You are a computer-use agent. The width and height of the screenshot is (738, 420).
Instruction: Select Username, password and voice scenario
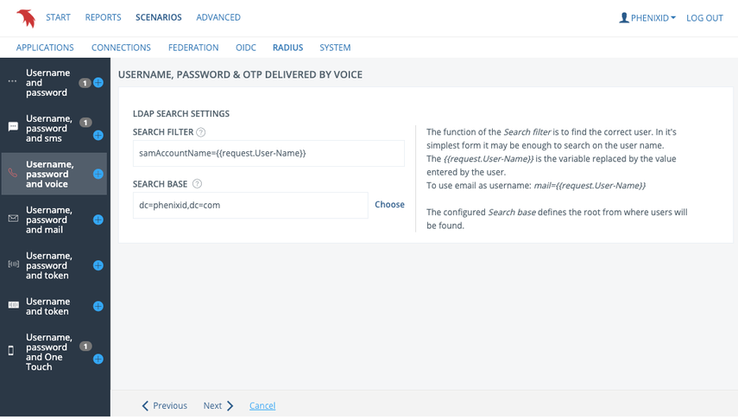[50, 175]
